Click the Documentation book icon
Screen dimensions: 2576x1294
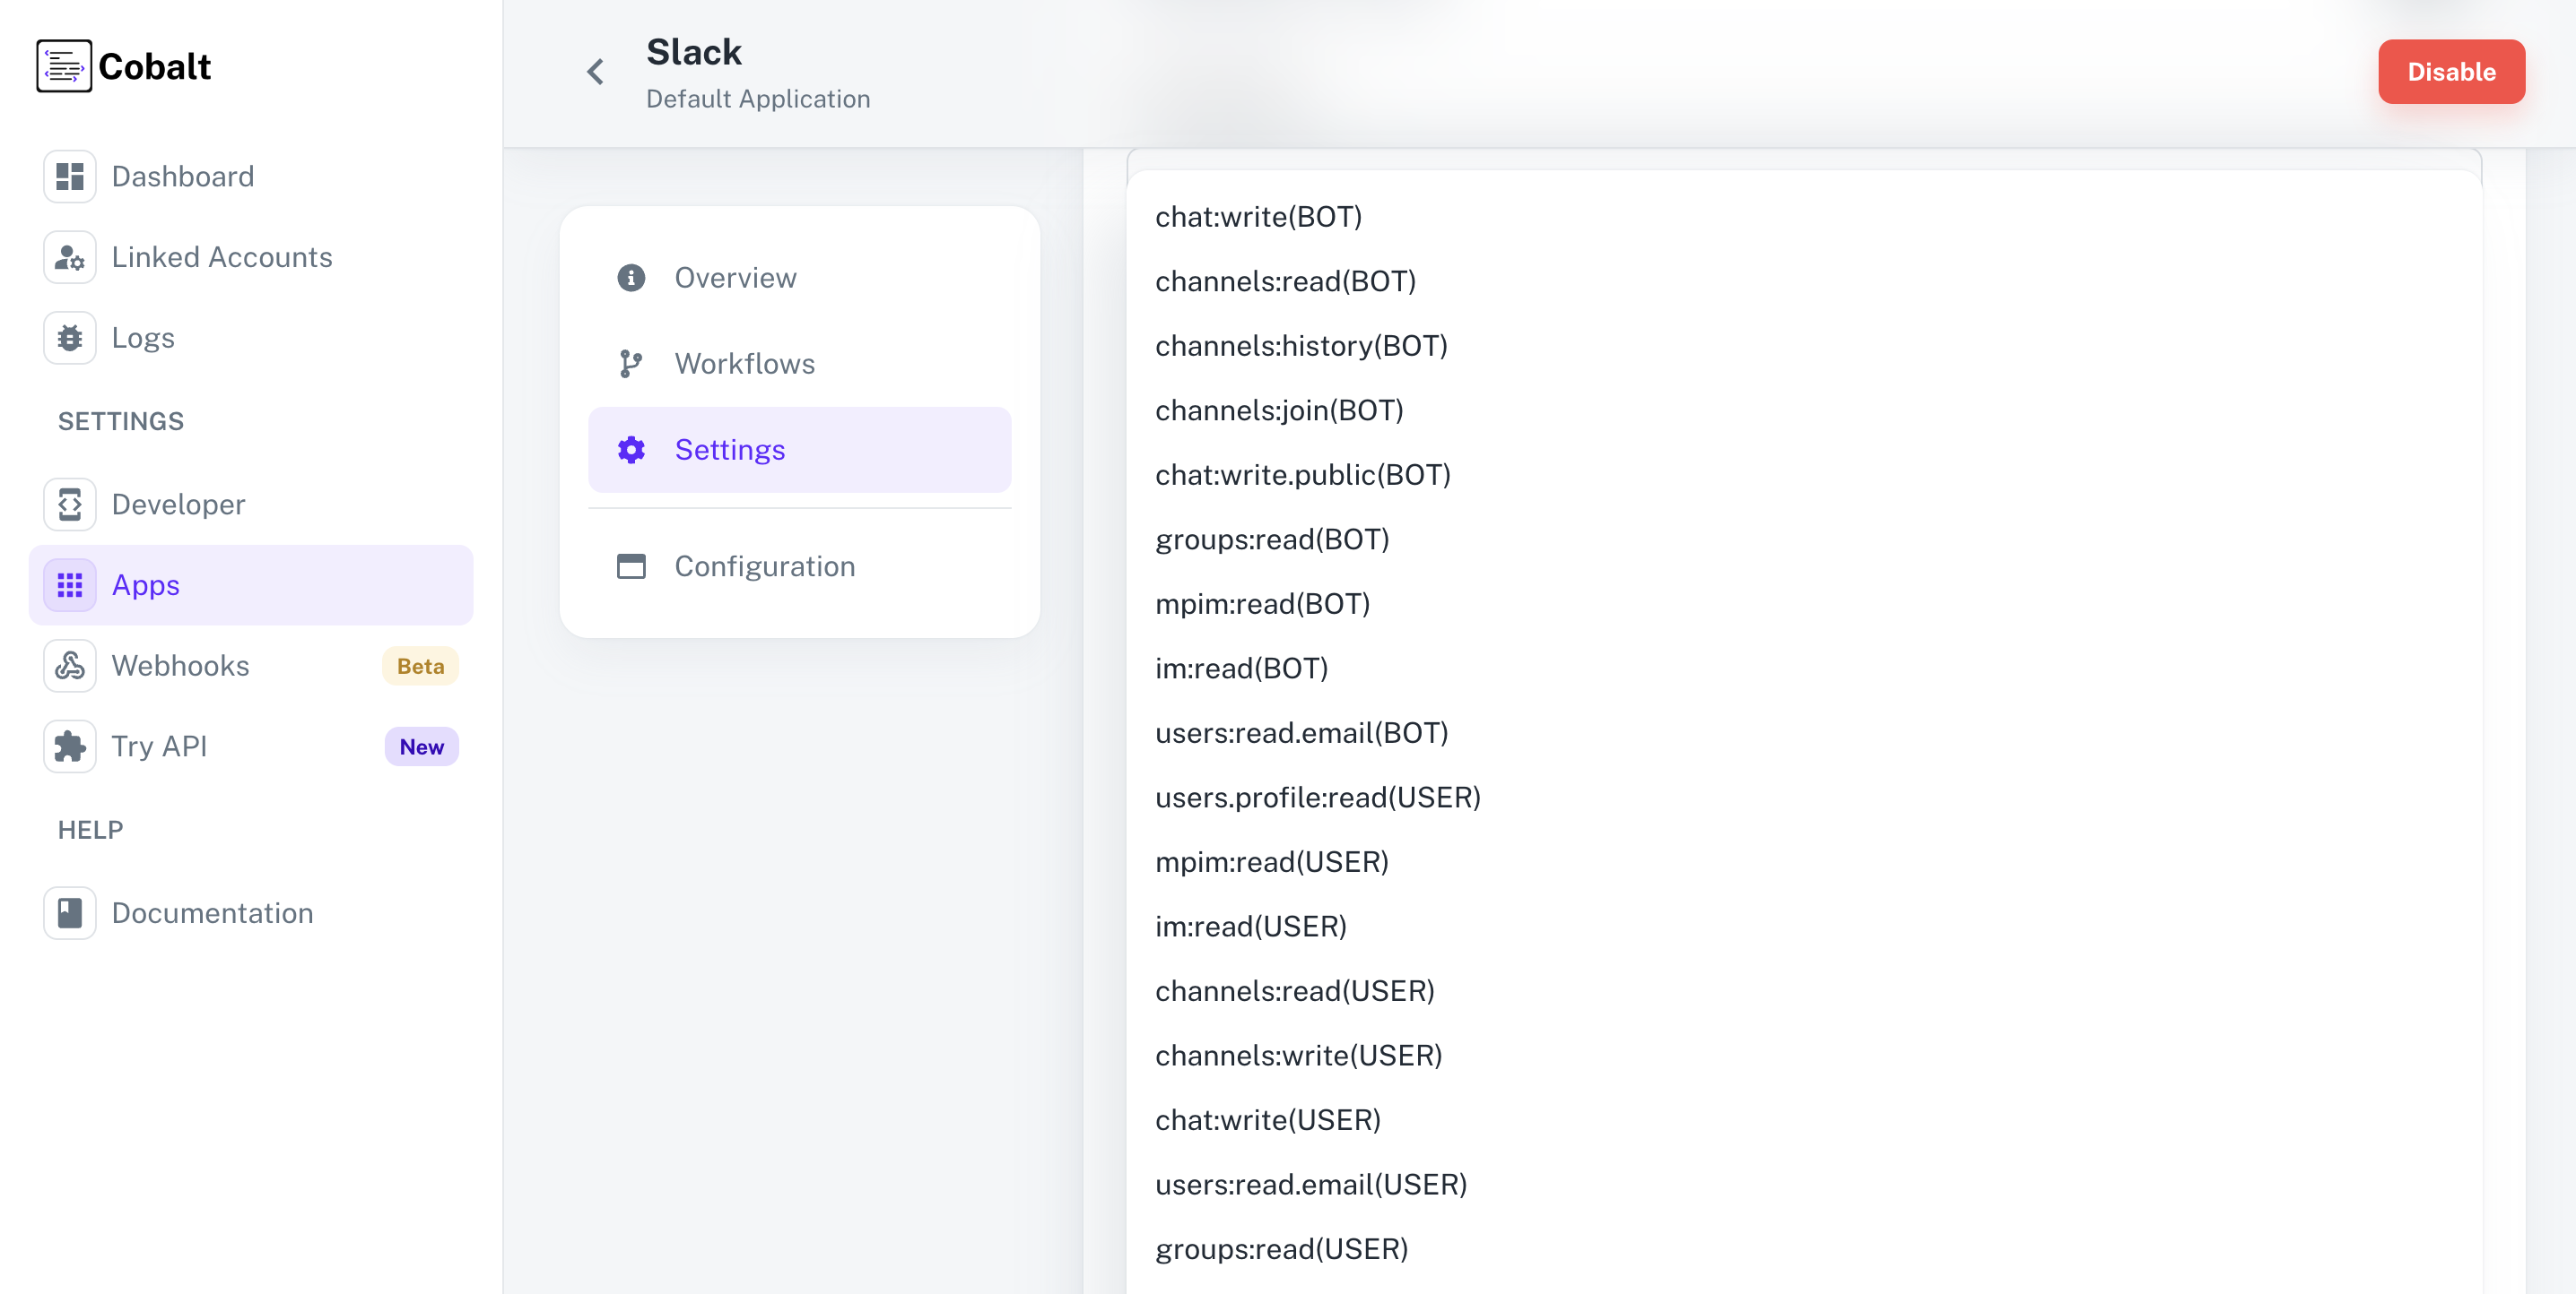(x=69, y=912)
